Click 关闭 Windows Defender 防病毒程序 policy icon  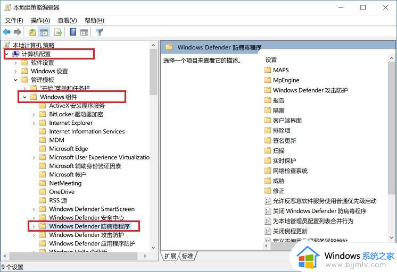268,211
